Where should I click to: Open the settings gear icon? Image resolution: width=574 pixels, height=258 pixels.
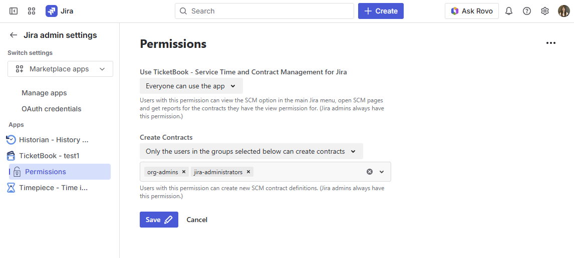[545, 11]
